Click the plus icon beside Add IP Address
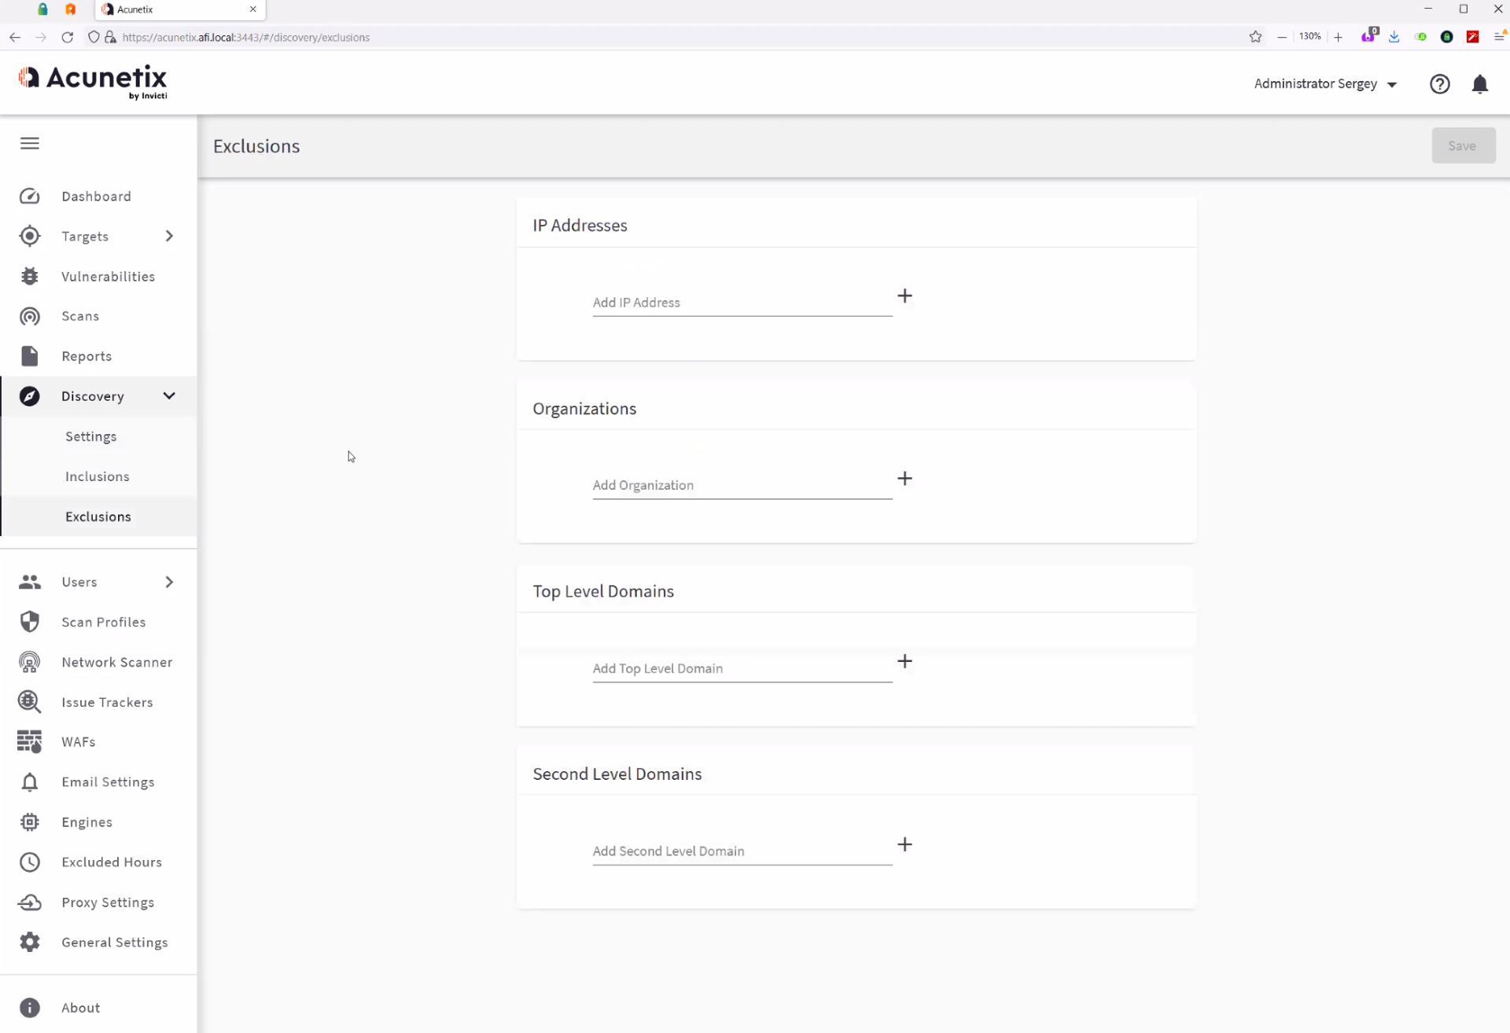Viewport: 1510px width, 1033px height. 904,296
